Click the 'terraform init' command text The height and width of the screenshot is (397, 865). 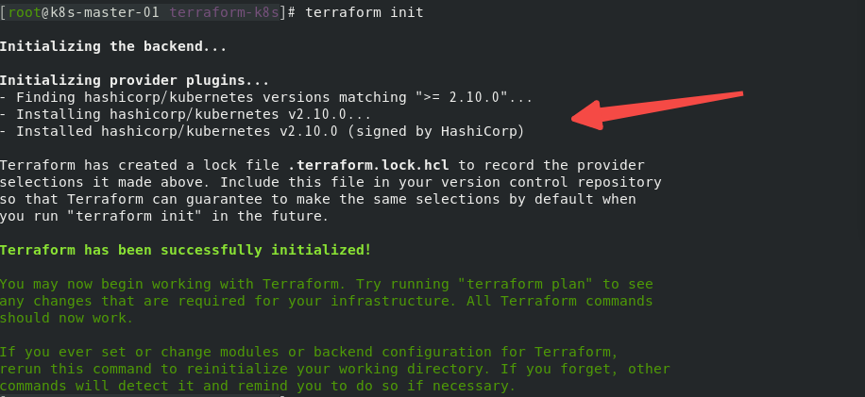365,12
